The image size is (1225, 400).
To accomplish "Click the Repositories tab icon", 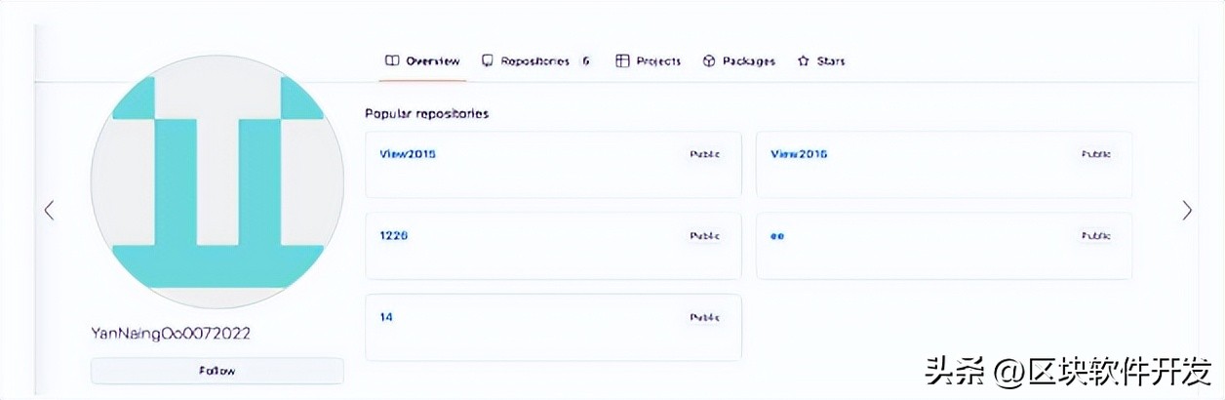I will click(x=488, y=60).
